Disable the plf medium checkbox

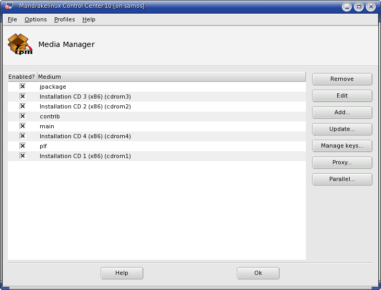22,146
